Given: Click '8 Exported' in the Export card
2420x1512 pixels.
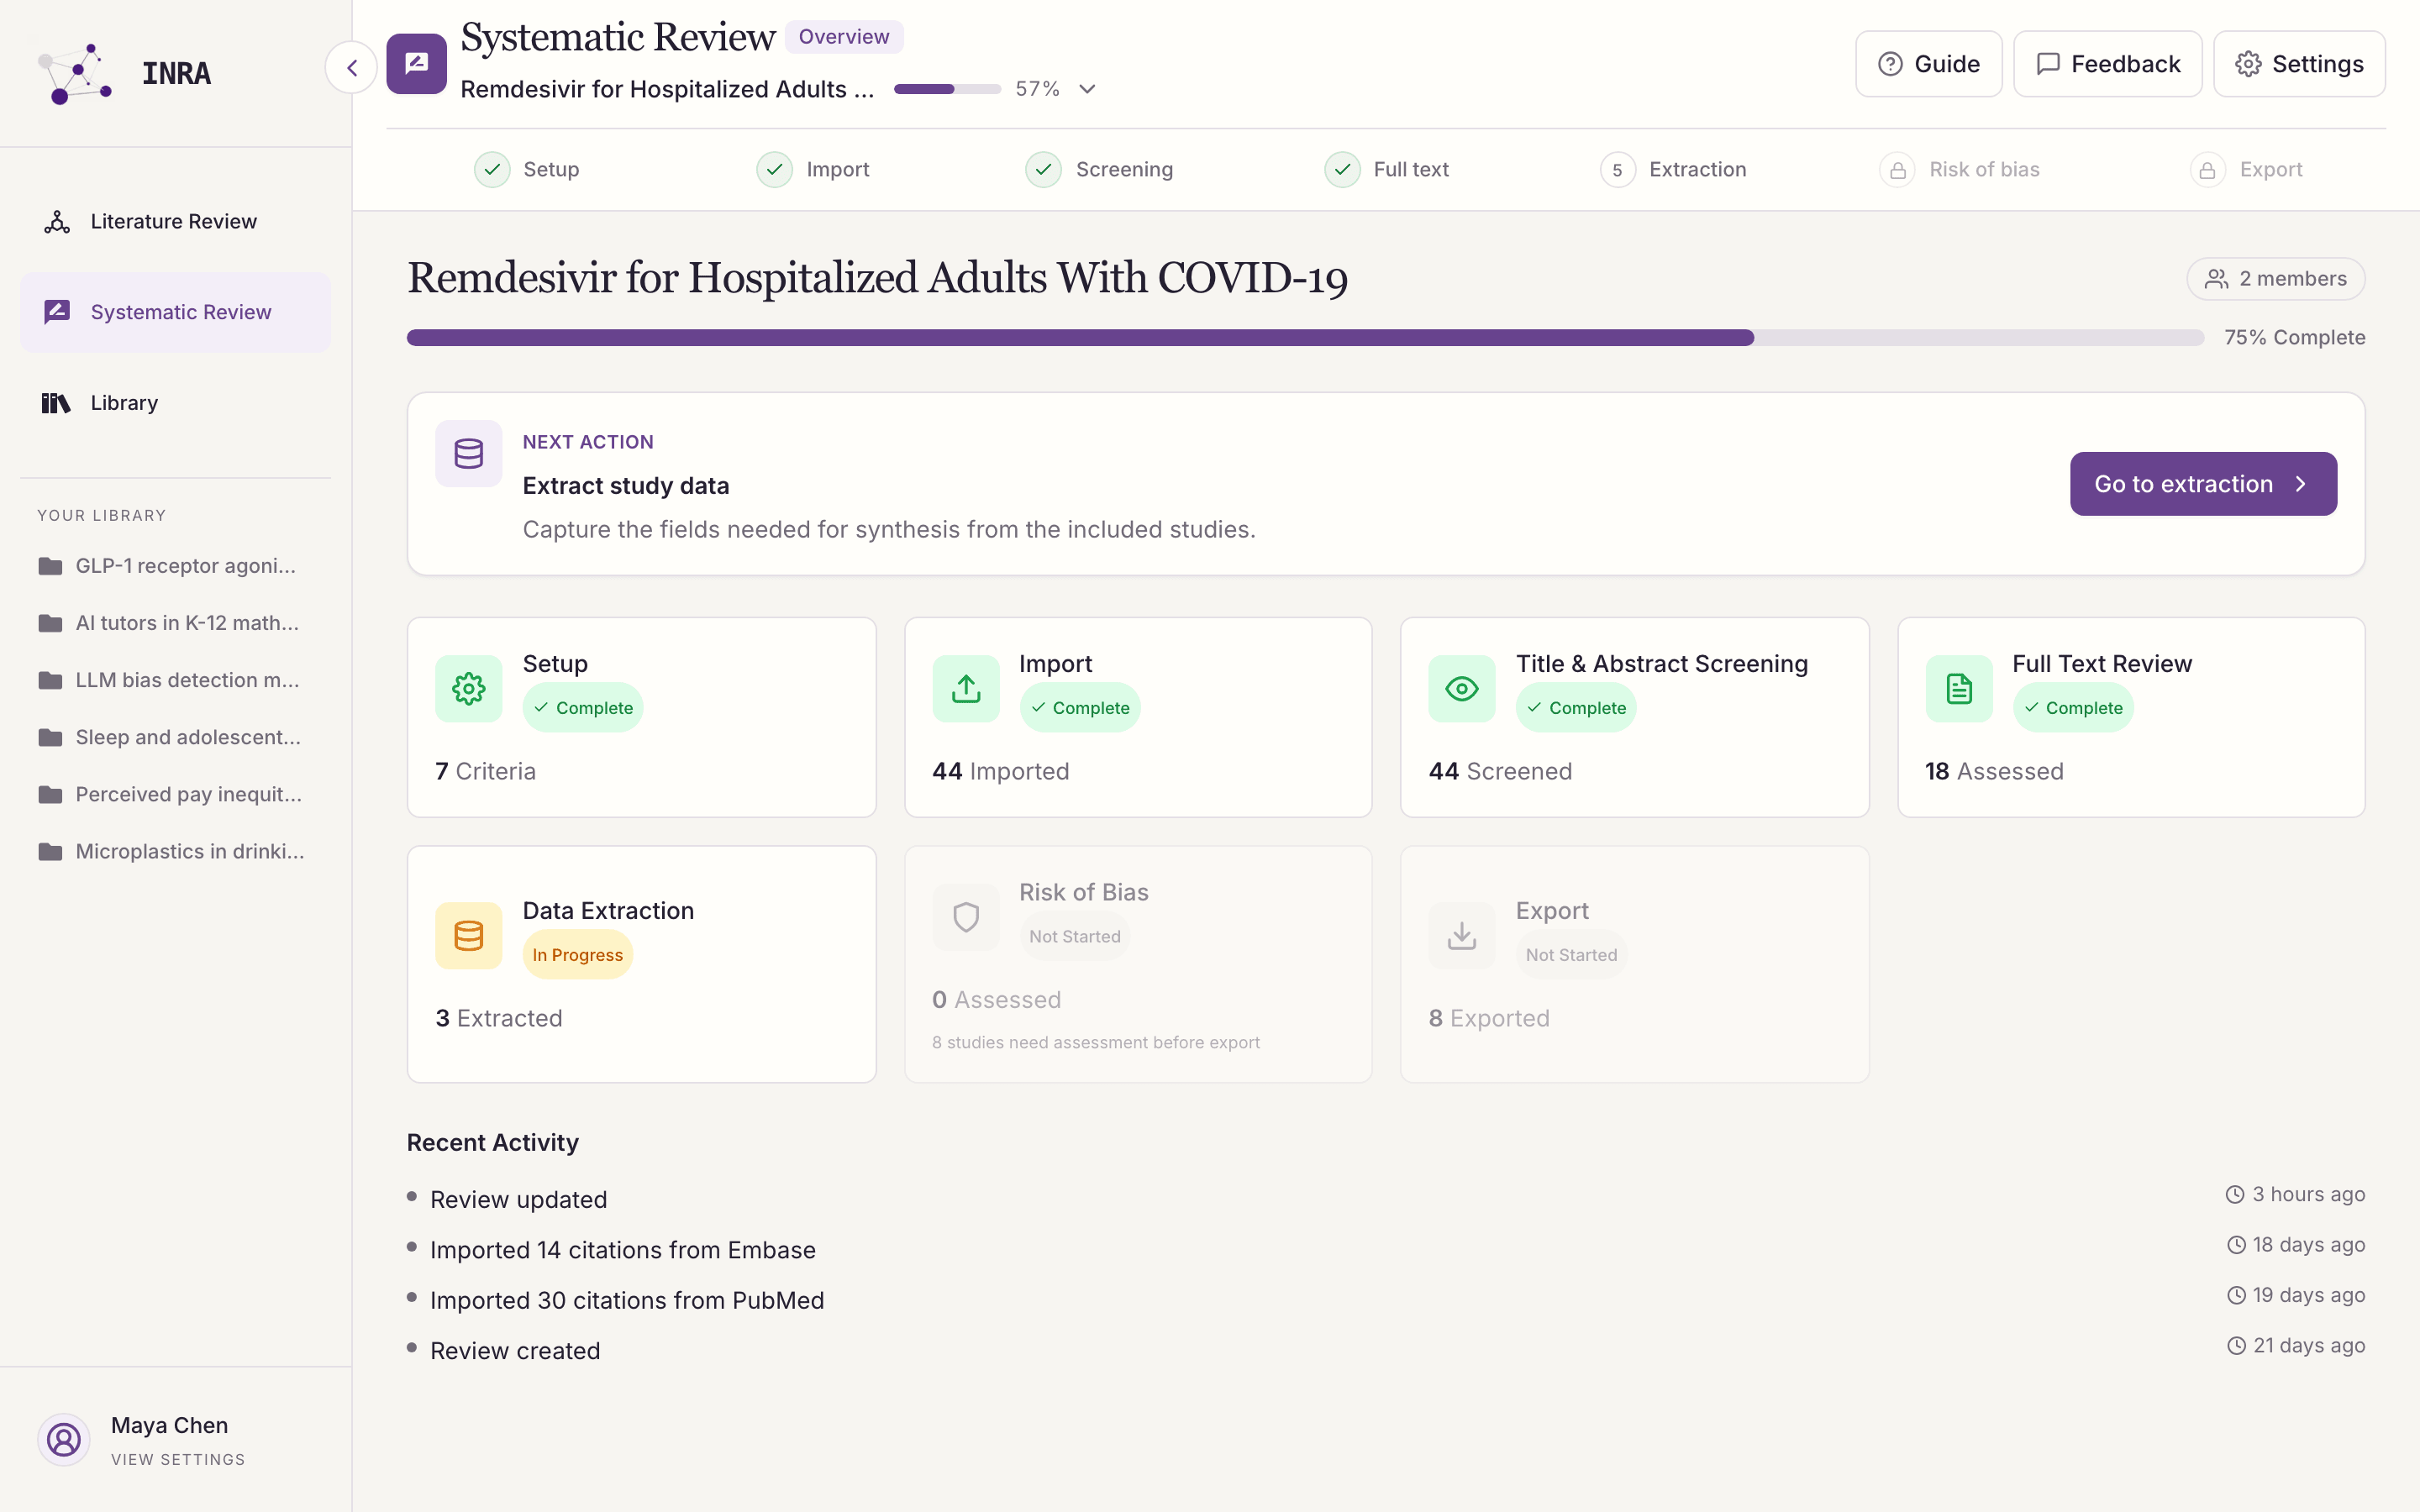Looking at the screenshot, I should 1489,1018.
